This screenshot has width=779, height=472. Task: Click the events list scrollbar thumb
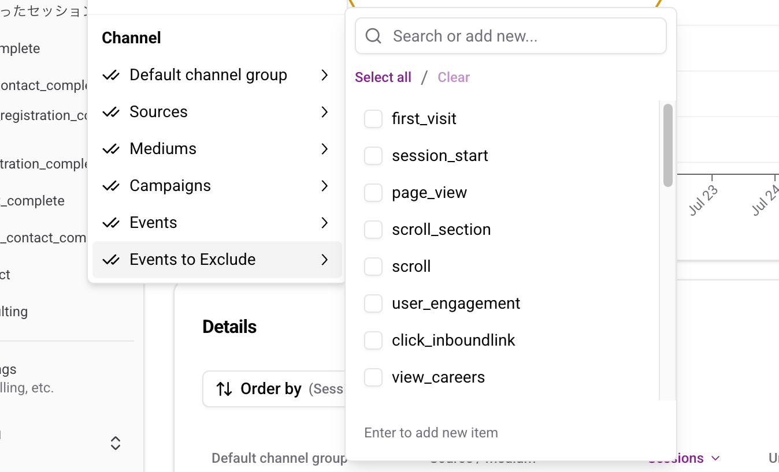coord(668,145)
